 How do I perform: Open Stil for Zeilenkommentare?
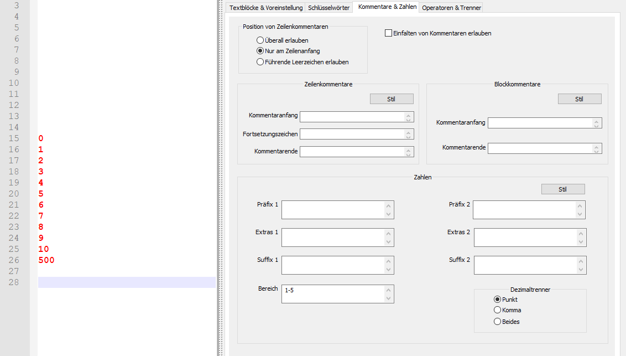[392, 99]
